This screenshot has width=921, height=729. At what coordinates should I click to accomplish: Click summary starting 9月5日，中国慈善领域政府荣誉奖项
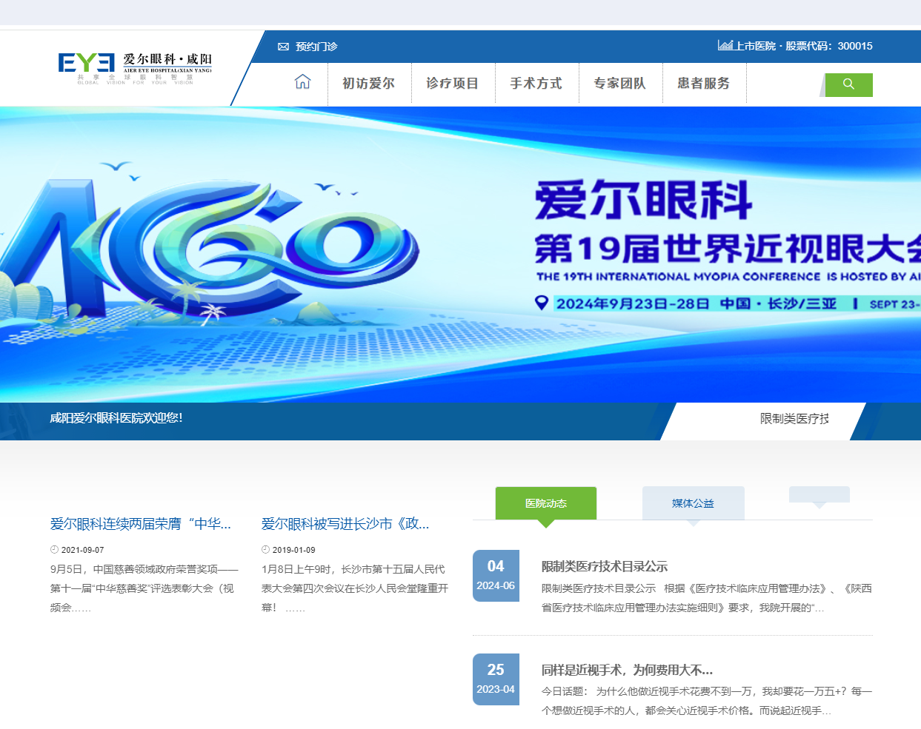pyautogui.click(x=144, y=588)
